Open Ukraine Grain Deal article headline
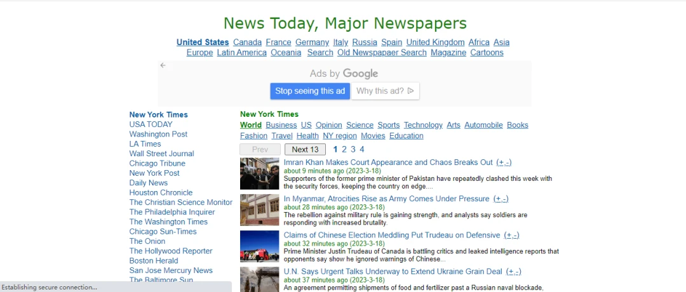Viewport: 686px width, 292px height. tap(393, 272)
